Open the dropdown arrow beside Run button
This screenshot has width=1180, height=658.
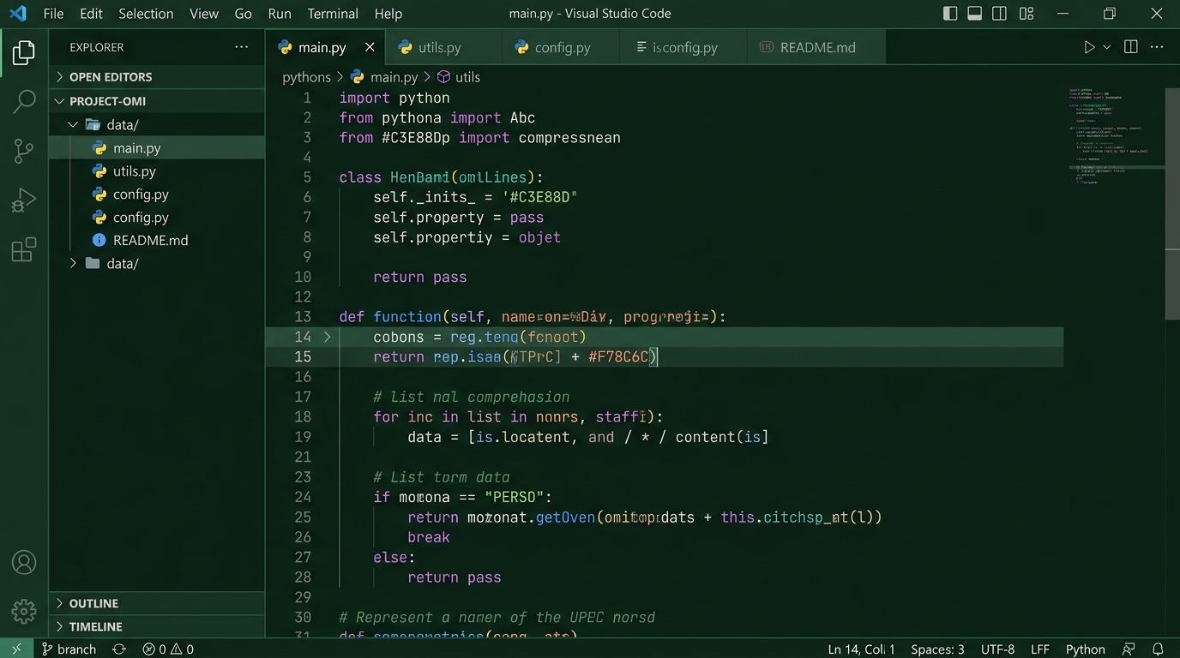(1107, 47)
